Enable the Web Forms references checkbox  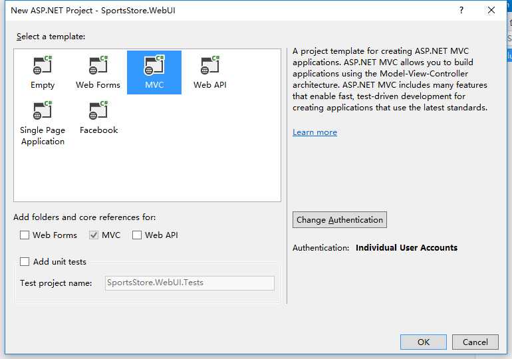25,235
